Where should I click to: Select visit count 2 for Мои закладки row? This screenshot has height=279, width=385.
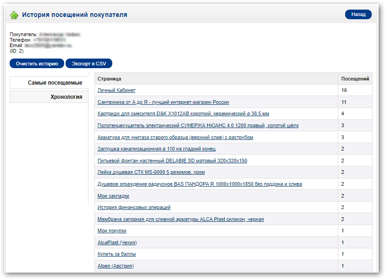point(342,196)
